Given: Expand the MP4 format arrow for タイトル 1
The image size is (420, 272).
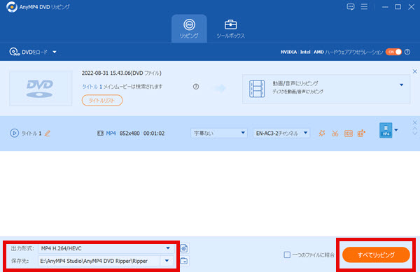Looking at the screenshot, I should (396, 130).
